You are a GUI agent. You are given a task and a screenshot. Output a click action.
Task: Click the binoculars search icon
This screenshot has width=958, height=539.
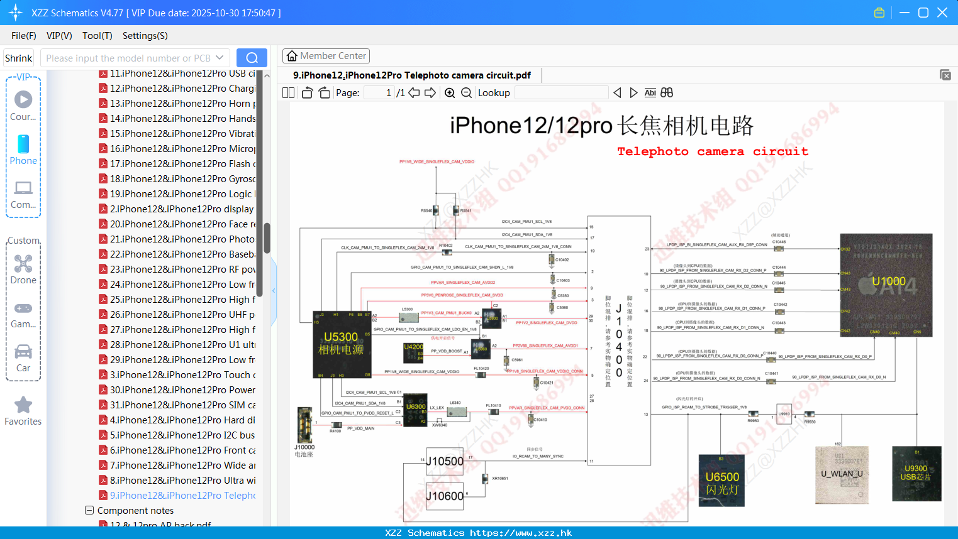pyautogui.click(x=667, y=93)
